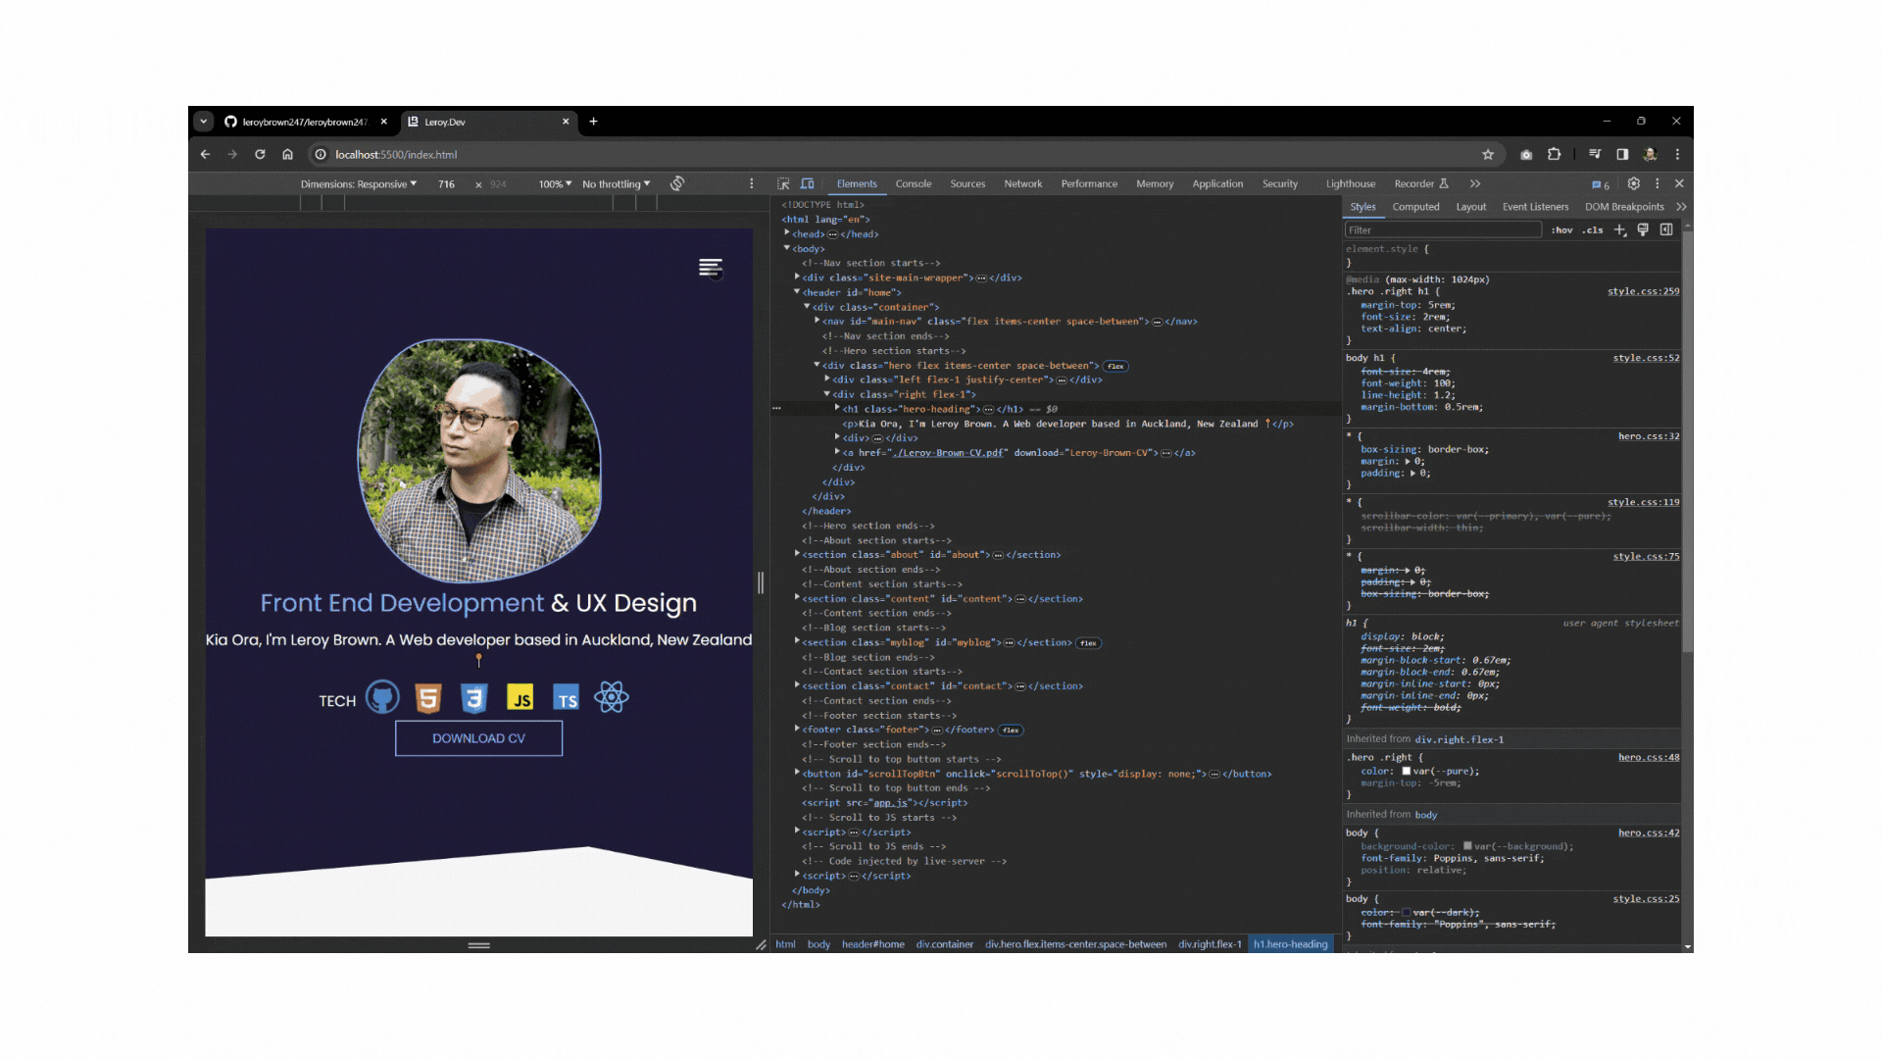The image size is (1882, 1059).
Task: Click the React atom icon on the page
Action: click(611, 697)
